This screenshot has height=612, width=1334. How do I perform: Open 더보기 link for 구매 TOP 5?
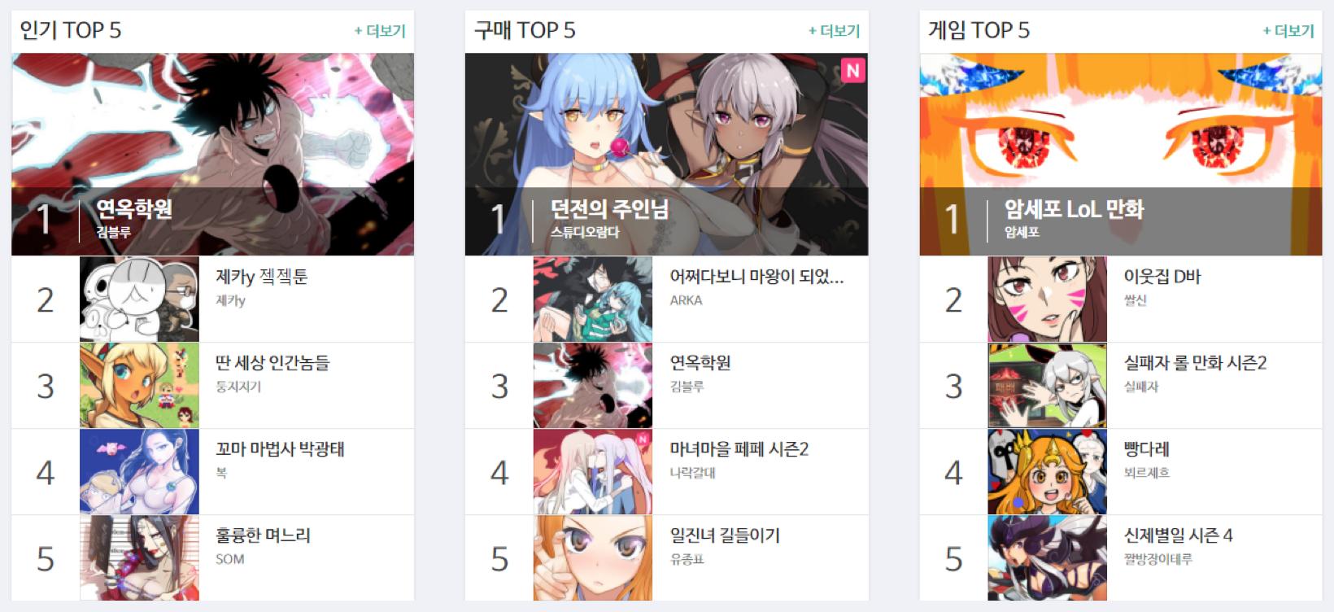click(x=834, y=31)
